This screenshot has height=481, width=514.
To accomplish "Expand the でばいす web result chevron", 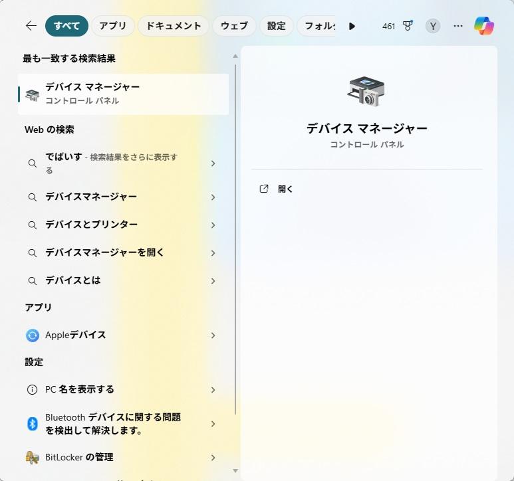I will tap(213, 163).
